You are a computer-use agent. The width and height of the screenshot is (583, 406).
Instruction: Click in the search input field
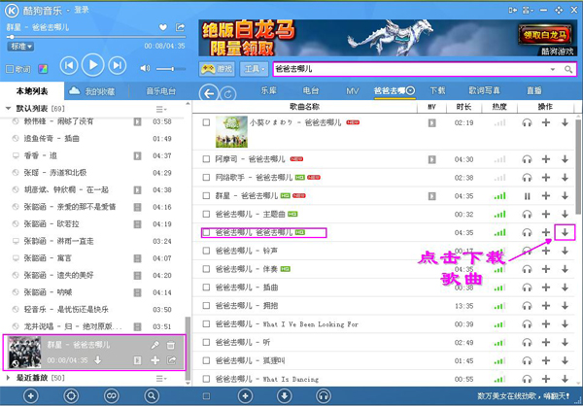(x=411, y=69)
